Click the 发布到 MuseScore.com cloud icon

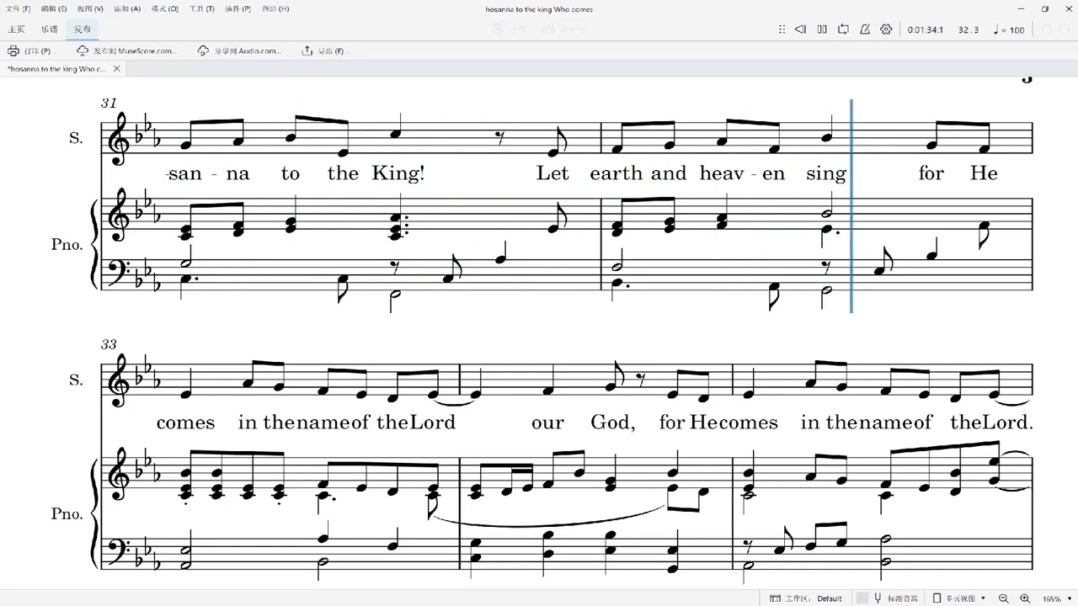[83, 50]
